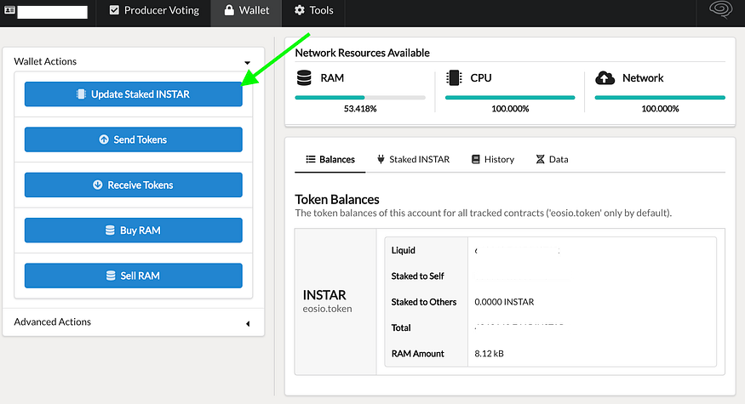
Task: Click the checkbox icon beside Producer Voting
Action: point(114,10)
